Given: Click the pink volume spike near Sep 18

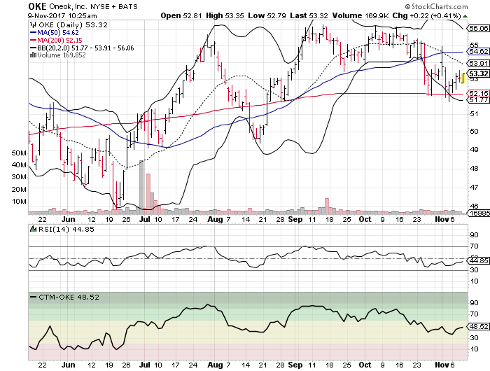Looking at the screenshot, I should click(x=327, y=206).
